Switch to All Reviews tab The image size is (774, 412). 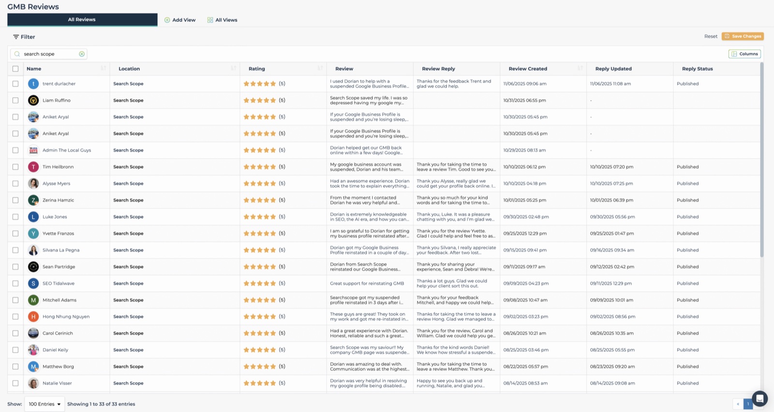point(82,19)
